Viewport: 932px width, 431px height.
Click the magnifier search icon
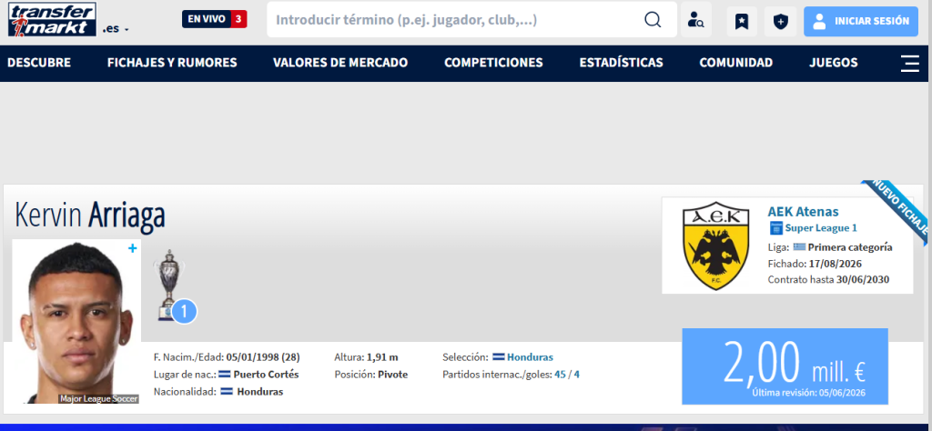[653, 20]
